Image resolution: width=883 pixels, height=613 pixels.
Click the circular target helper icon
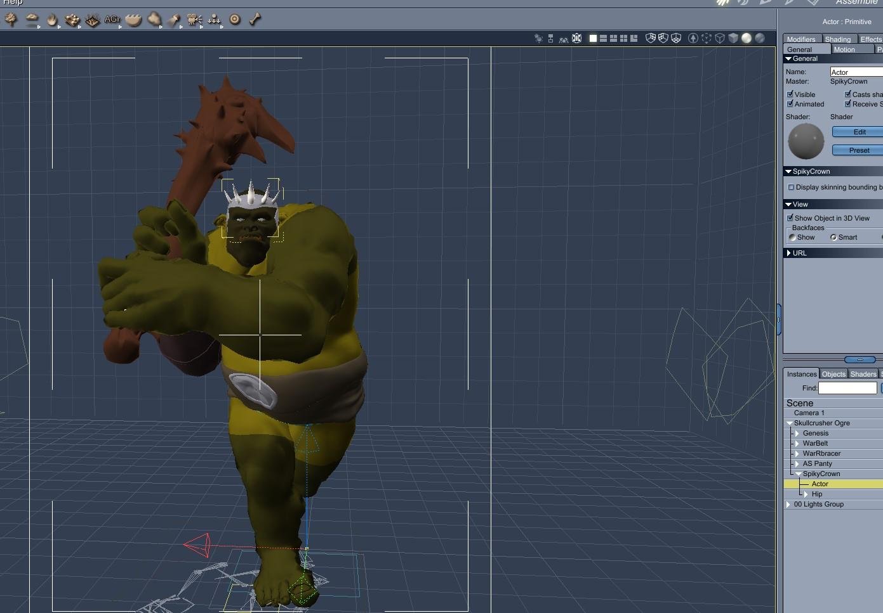coord(235,20)
